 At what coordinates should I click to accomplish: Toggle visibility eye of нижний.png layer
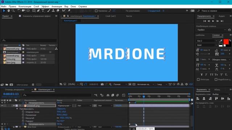[x=2, y=105]
